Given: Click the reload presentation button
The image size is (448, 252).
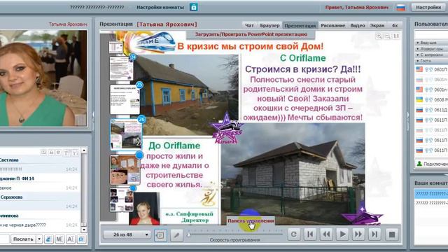Looking at the screenshot, I should (294, 234).
